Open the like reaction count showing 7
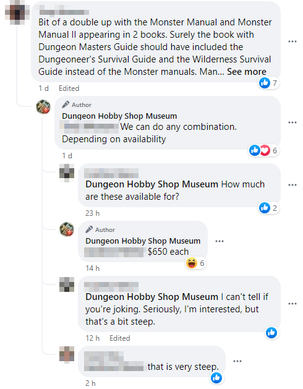Viewport: 303px width, 389px height. tap(268, 83)
